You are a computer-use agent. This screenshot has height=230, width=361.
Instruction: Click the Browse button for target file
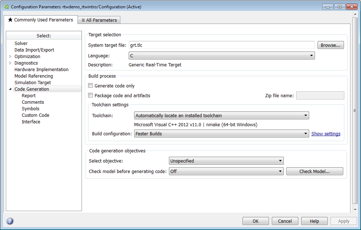pos(330,45)
